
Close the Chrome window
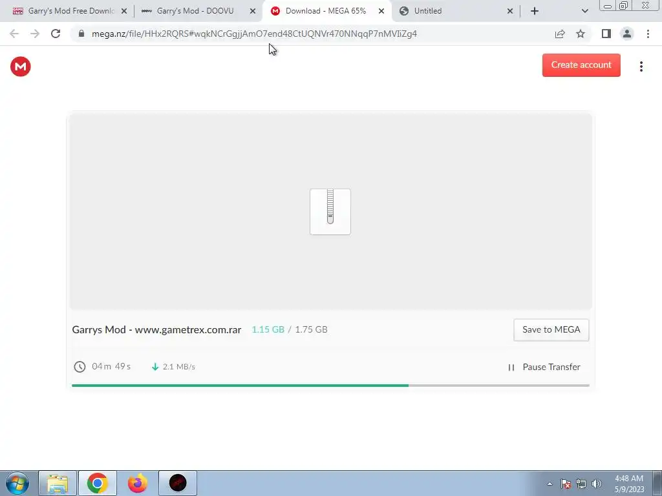tap(645, 6)
